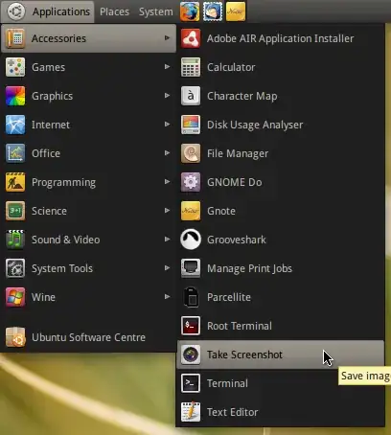The height and width of the screenshot is (435, 391).
Task: Click the Calculator icon
Action: point(191,67)
